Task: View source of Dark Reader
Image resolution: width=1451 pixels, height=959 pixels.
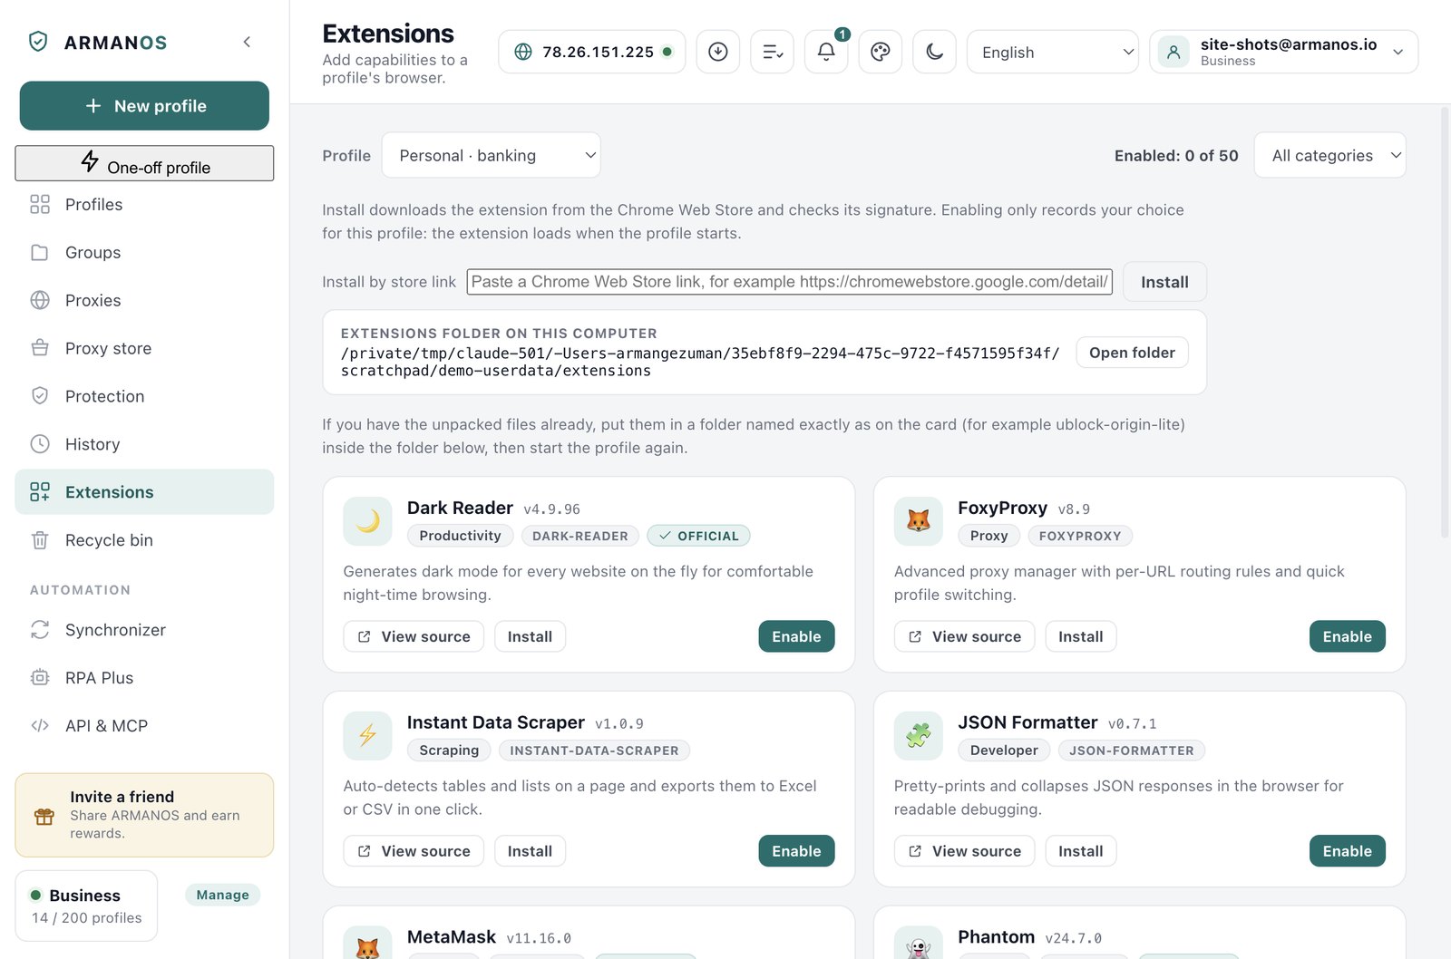Action: (x=414, y=636)
